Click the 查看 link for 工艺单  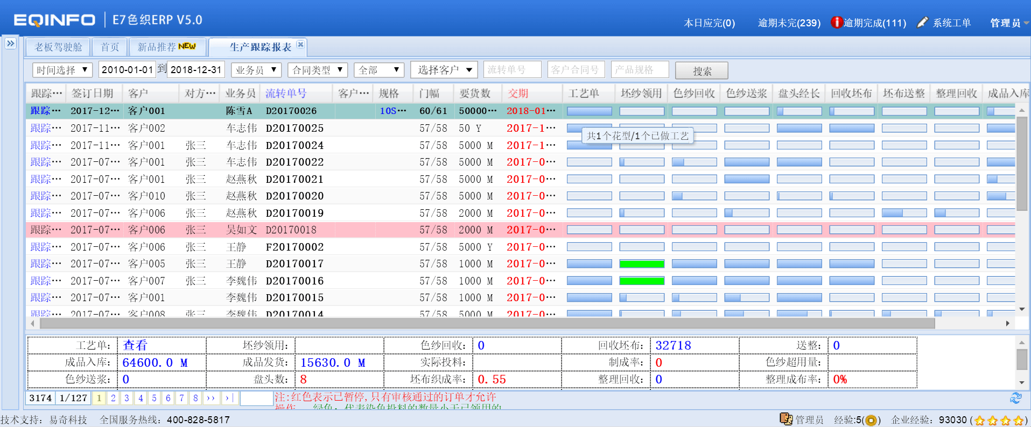tap(135, 345)
